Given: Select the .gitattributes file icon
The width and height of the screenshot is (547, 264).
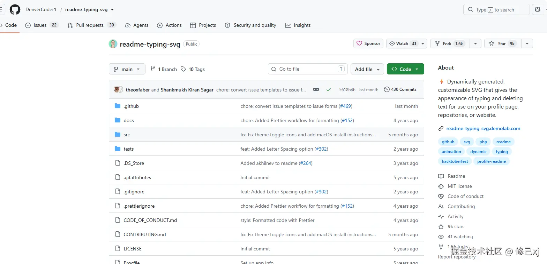Looking at the screenshot, I should [118, 177].
